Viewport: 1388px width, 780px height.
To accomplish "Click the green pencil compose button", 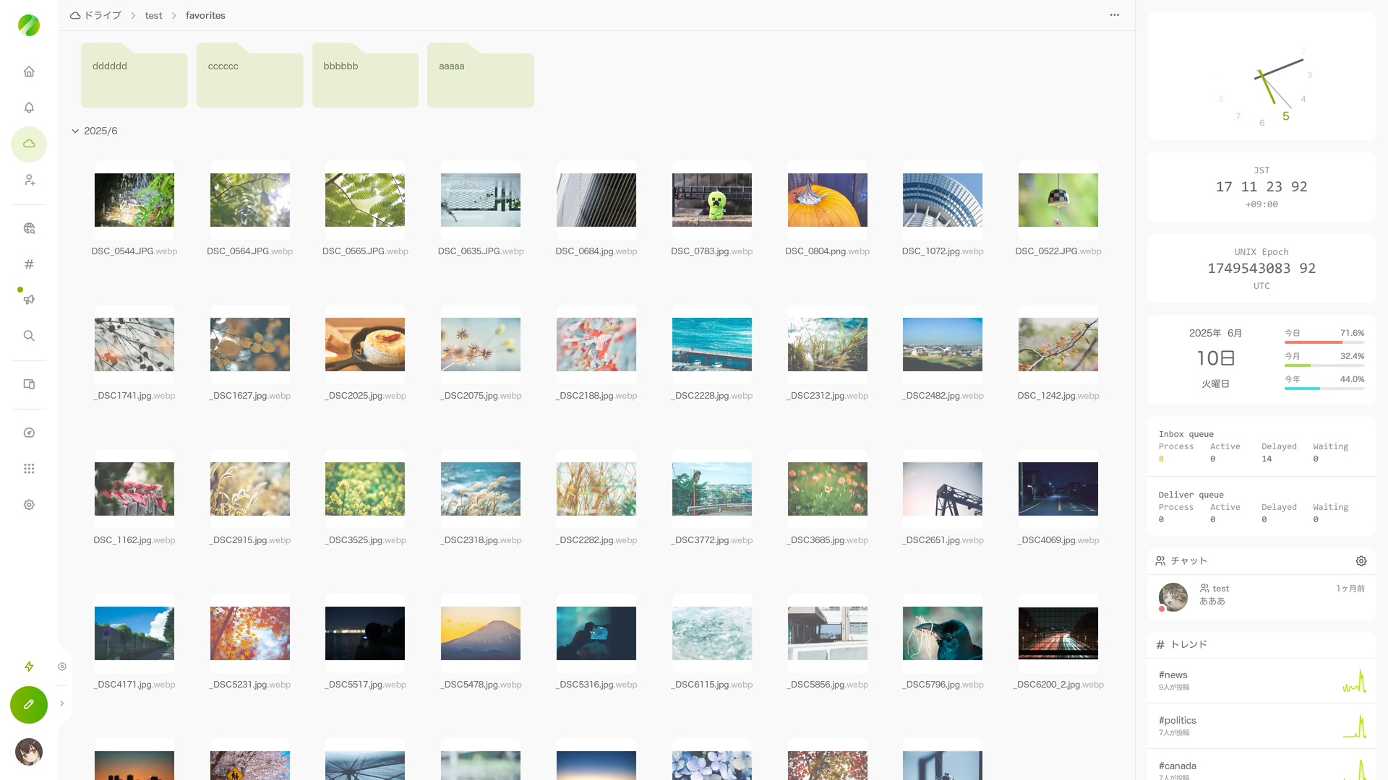I will click(x=29, y=704).
